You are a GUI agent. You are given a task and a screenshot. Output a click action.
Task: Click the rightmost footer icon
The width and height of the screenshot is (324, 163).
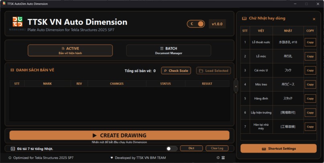pyautogui.click(x=223, y=158)
